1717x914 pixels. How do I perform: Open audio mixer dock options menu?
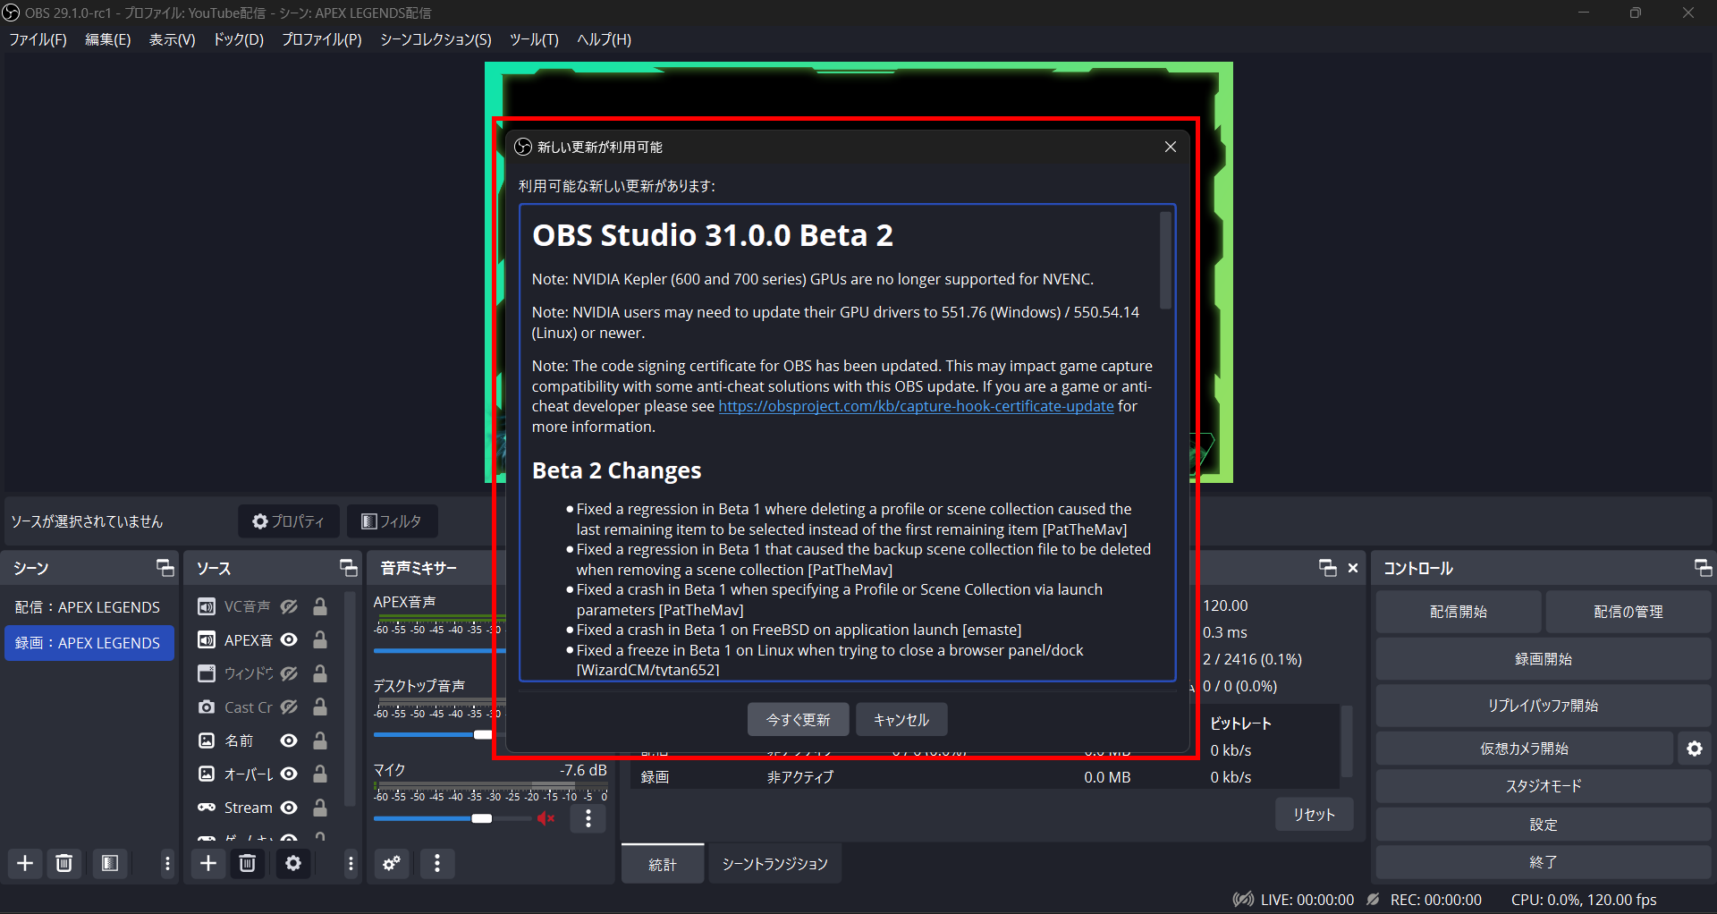click(x=437, y=863)
